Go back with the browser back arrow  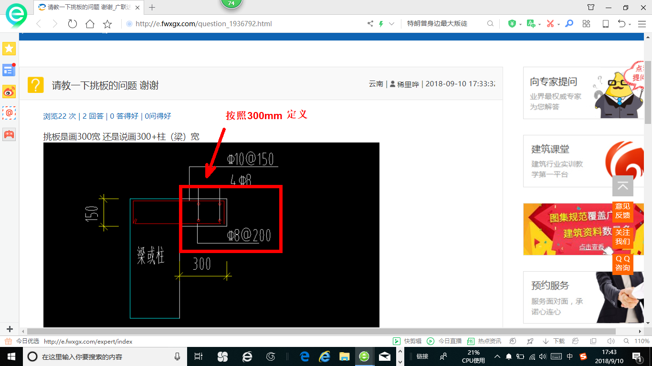click(x=39, y=24)
